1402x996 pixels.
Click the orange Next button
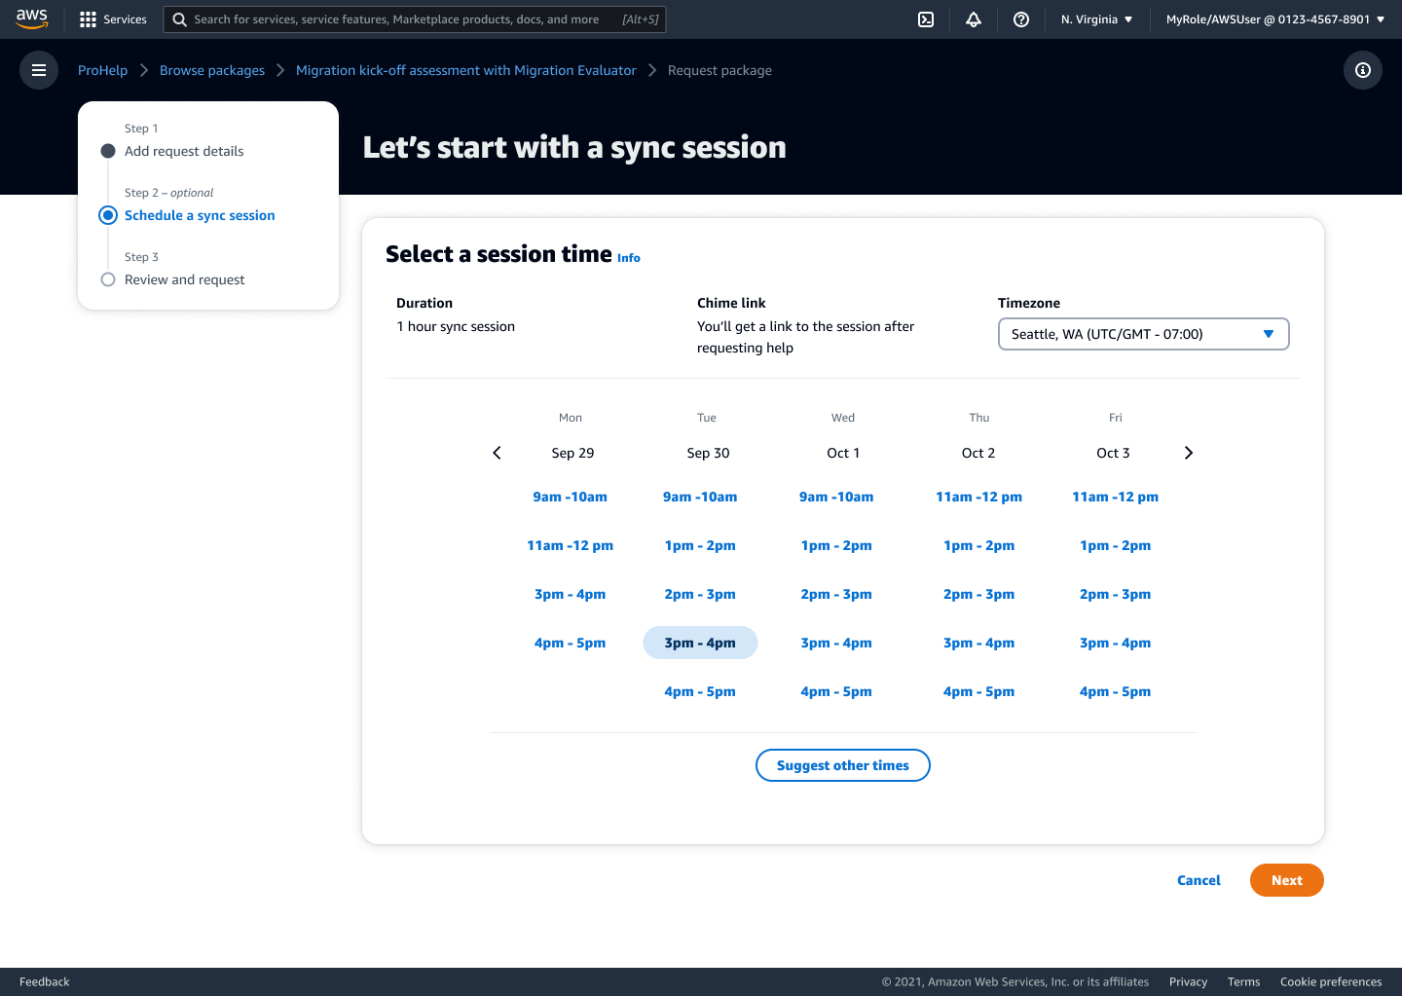tap(1286, 879)
